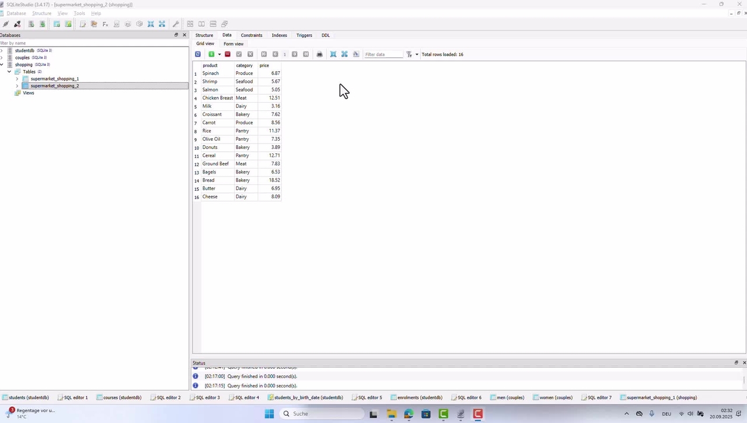Switch to the Form view tab
Image resolution: width=747 pixels, height=423 pixels.
click(x=233, y=44)
